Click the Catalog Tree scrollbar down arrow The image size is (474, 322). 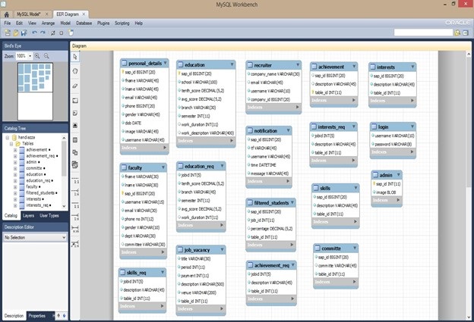pyautogui.click(x=64, y=206)
